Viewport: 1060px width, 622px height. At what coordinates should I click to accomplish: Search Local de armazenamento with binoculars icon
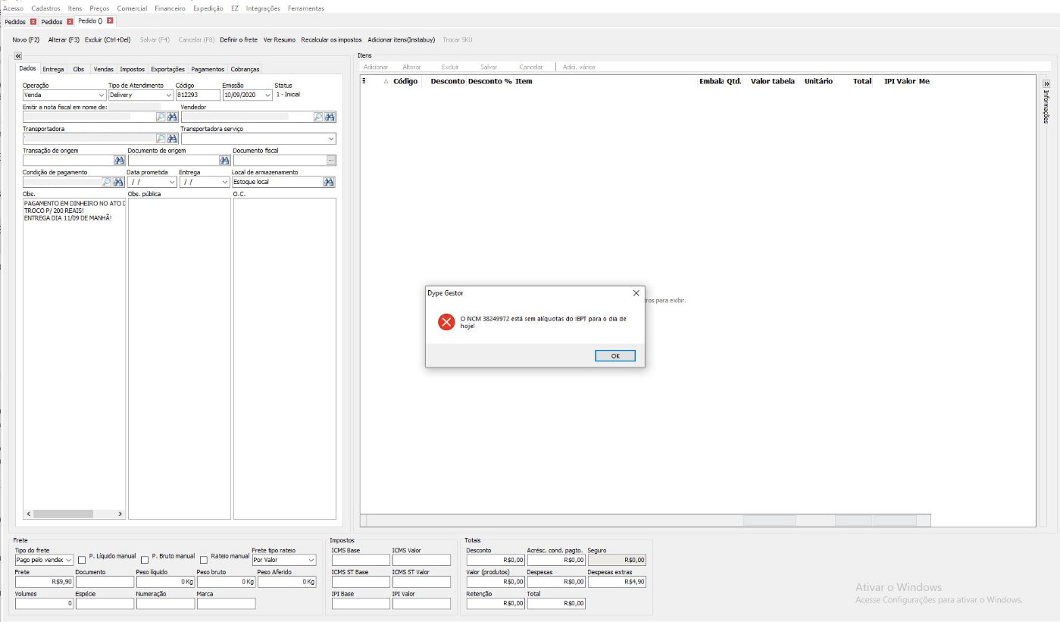pos(329,182)
